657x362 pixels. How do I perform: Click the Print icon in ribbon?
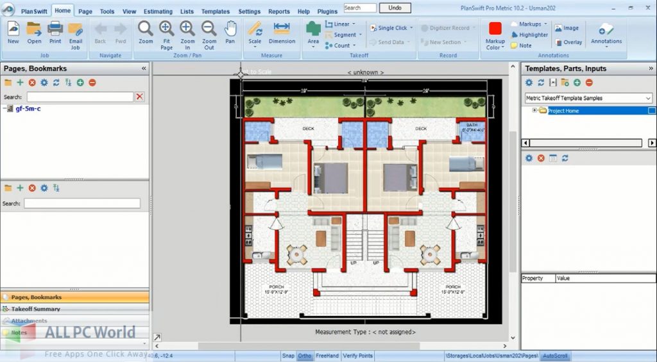pos(55,29)
